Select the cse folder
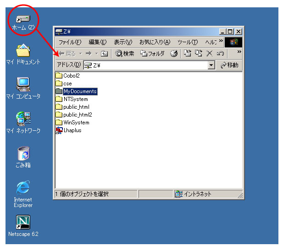 tap(64, 84)
